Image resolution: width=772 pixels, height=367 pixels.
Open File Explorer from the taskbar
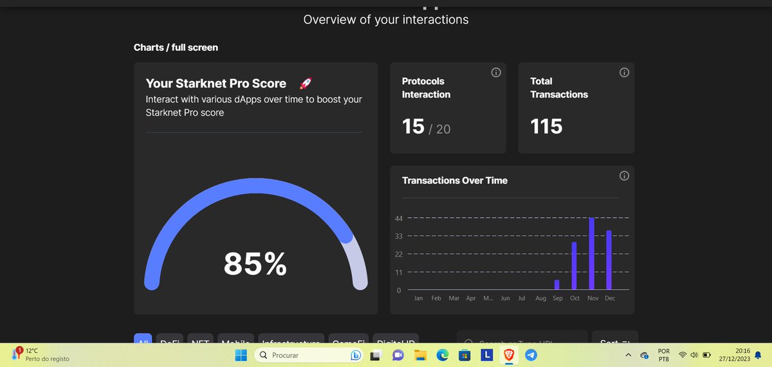click(420, 355)
